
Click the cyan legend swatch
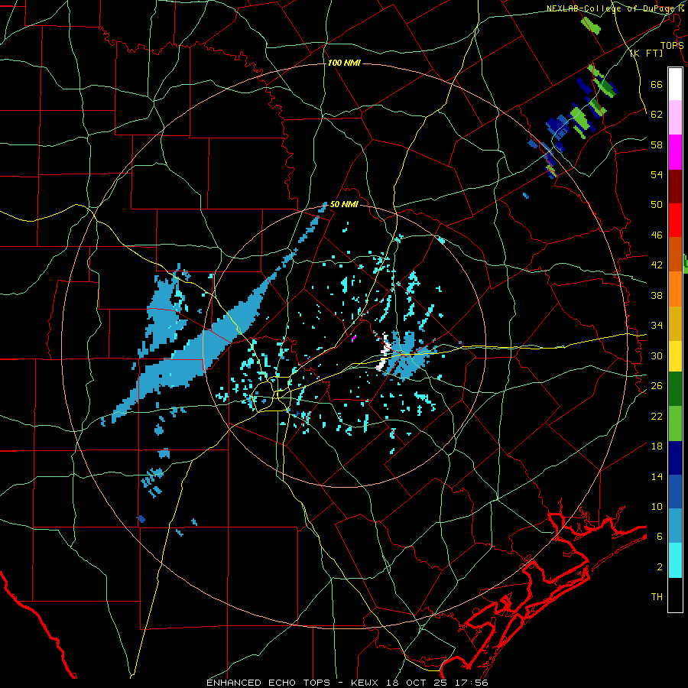pyautogui.click(x=675, y=560)
